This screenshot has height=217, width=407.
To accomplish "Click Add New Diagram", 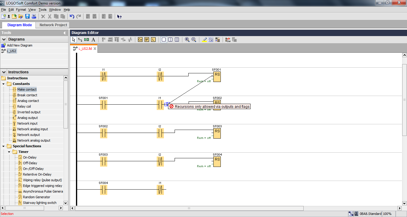I will pos(20,45).
